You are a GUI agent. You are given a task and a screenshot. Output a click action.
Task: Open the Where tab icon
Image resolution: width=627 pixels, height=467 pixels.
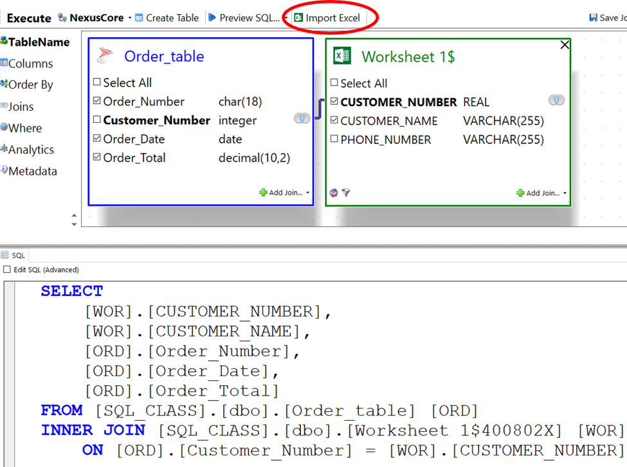[5, 127]
